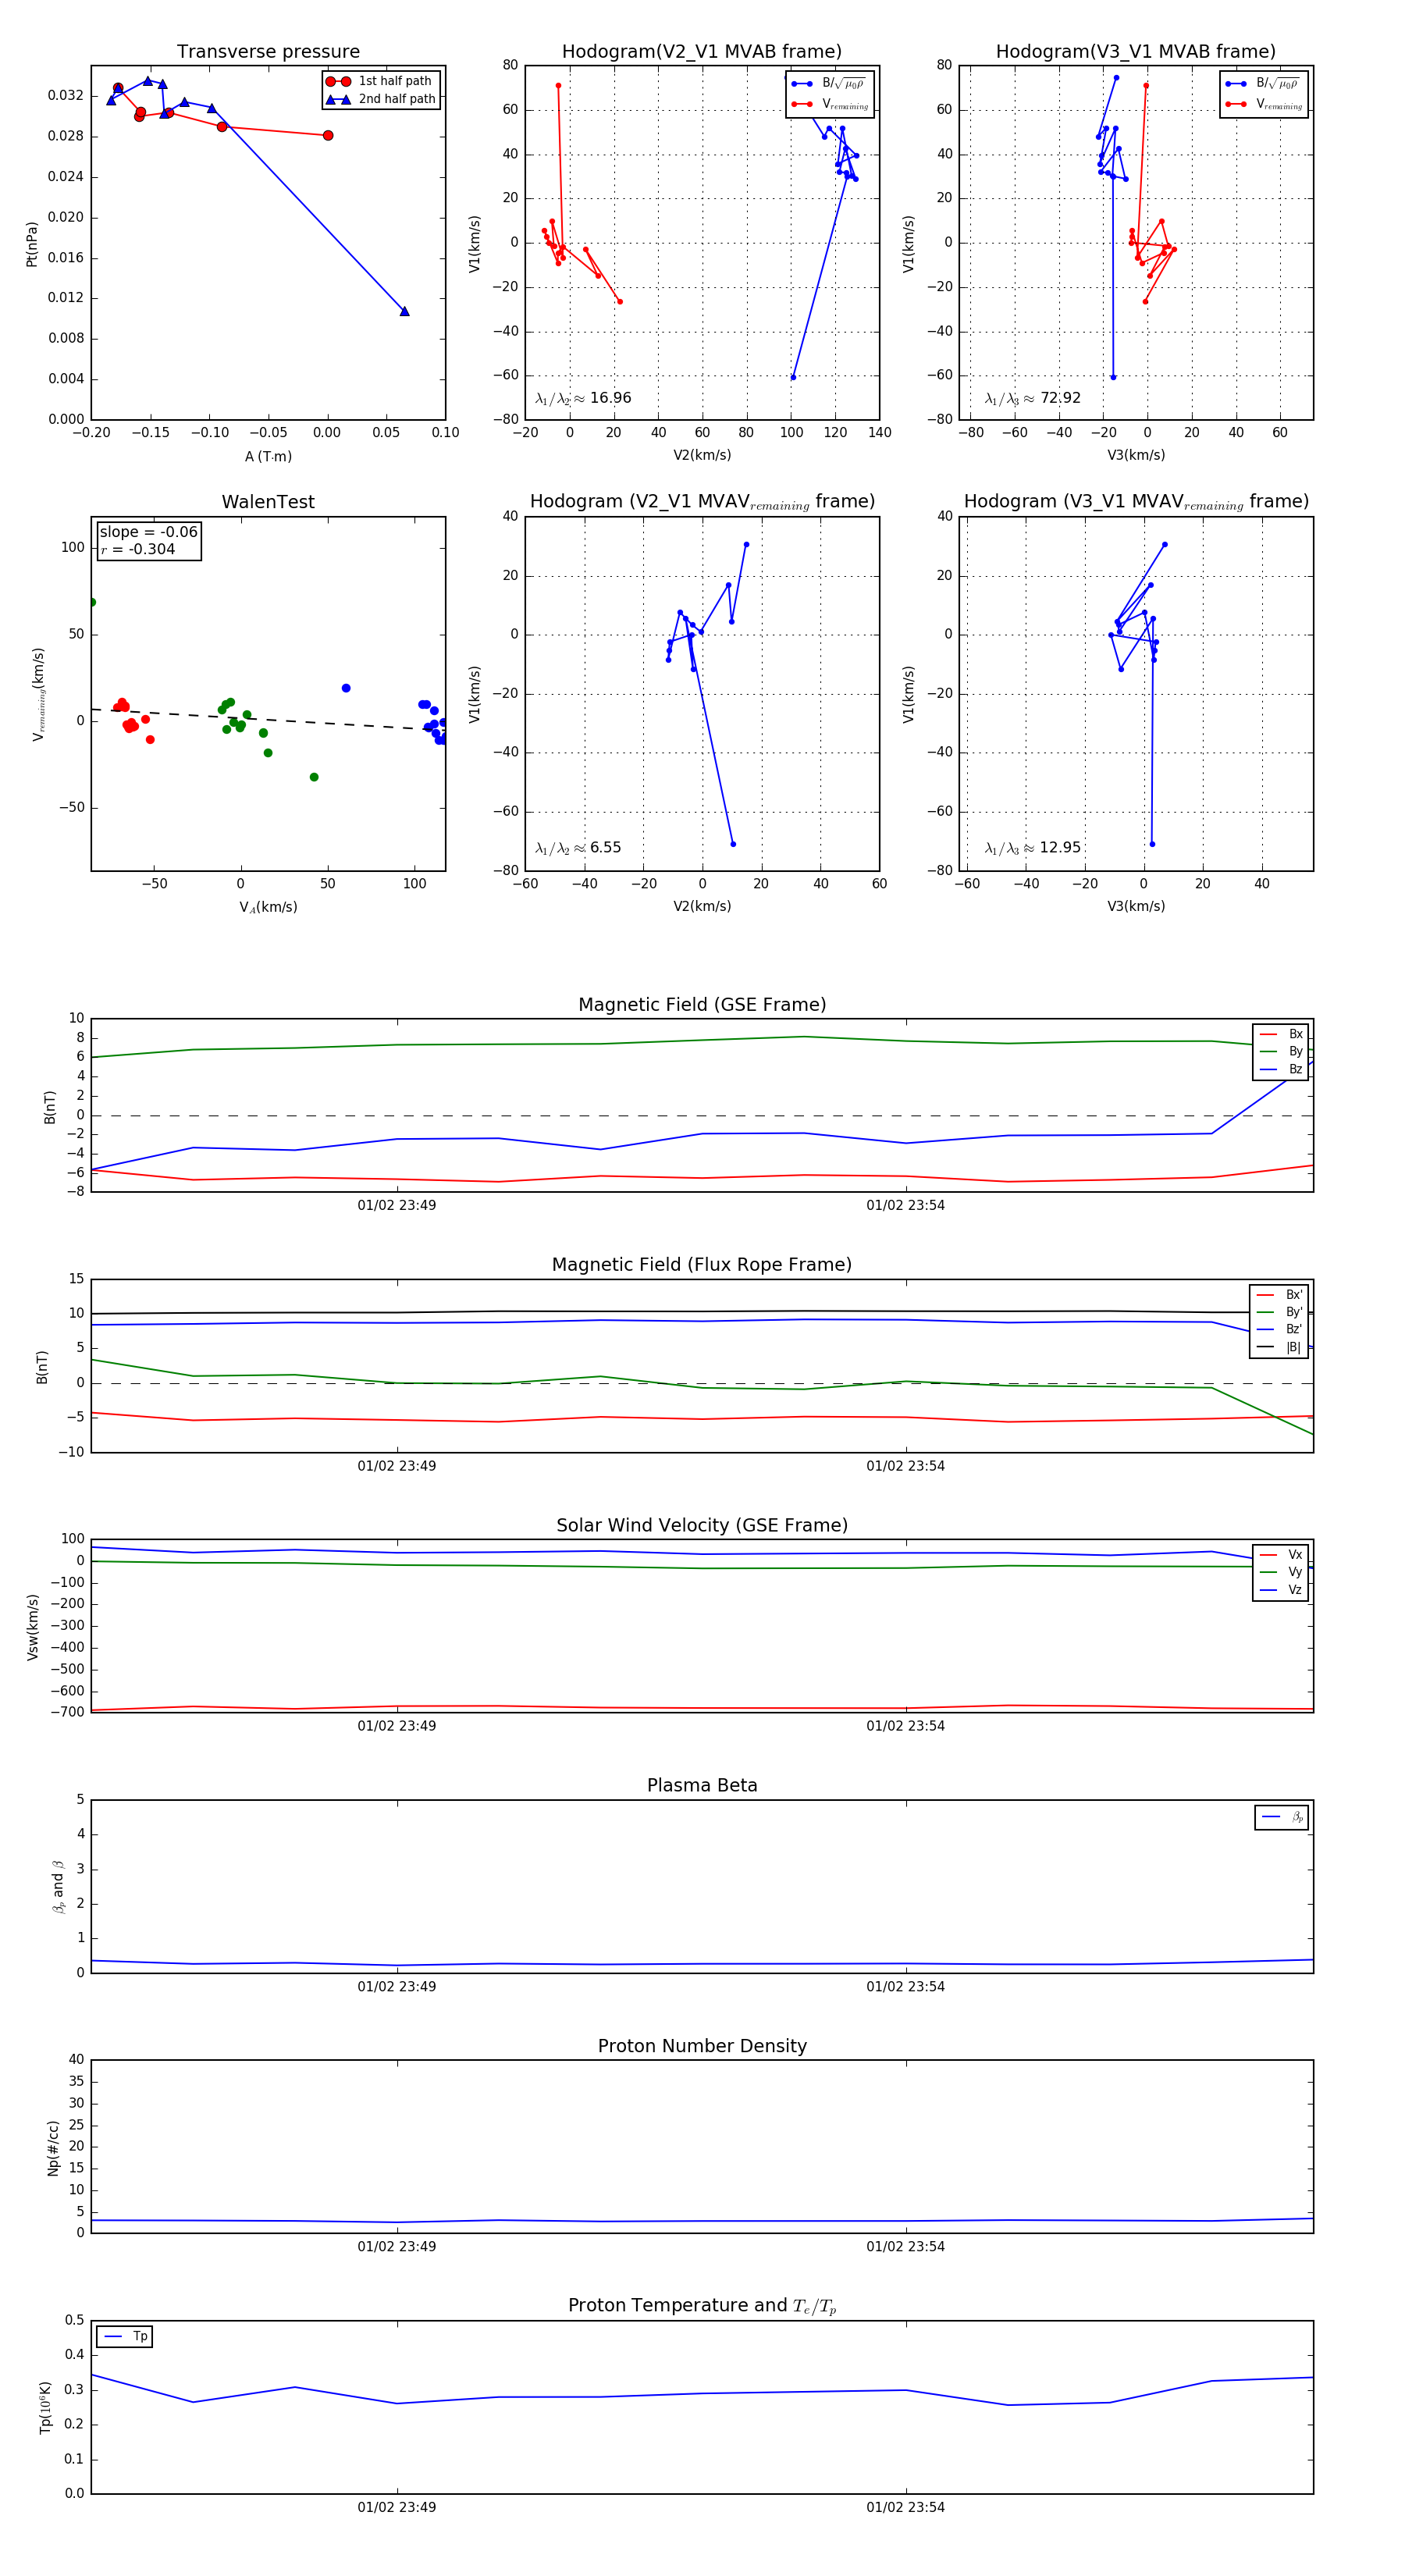
Task: Click the 'By' legend entry in GSE magnetic field
Action: coord(1281,1051)
